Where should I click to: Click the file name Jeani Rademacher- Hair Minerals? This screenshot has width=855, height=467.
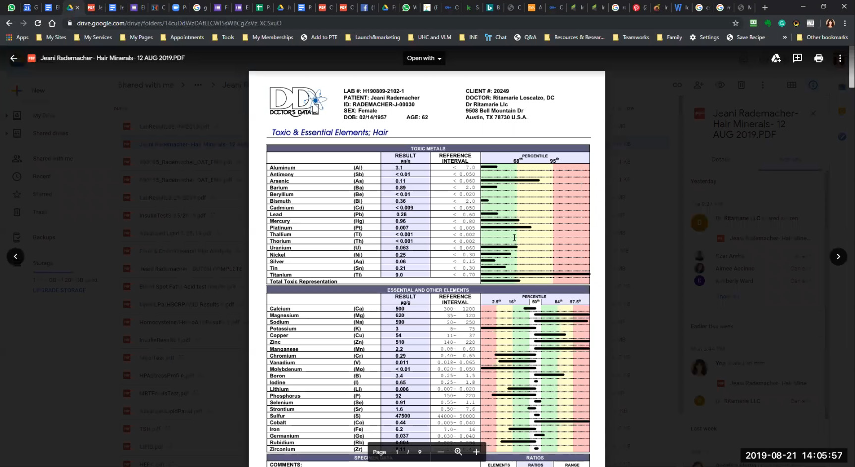click(x=112, y=58)
